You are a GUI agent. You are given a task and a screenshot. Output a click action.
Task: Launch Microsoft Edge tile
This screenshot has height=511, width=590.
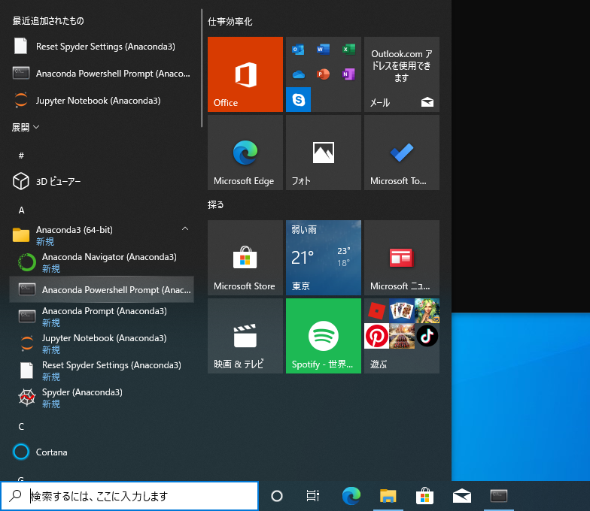pos(245,153)
